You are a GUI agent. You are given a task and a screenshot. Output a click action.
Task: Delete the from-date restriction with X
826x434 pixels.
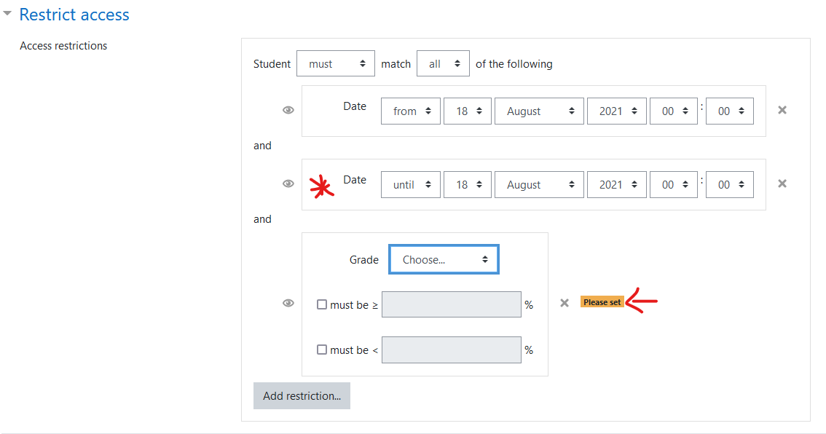point(782,110)
